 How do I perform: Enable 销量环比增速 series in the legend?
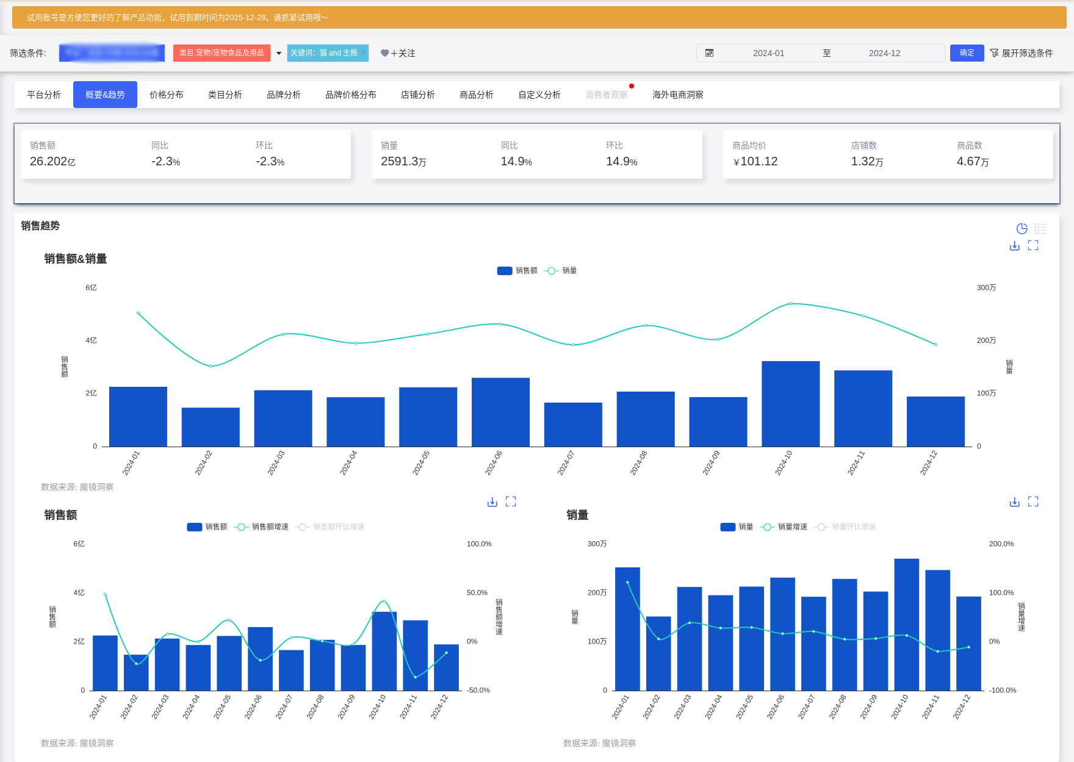(x=845, y=527)
